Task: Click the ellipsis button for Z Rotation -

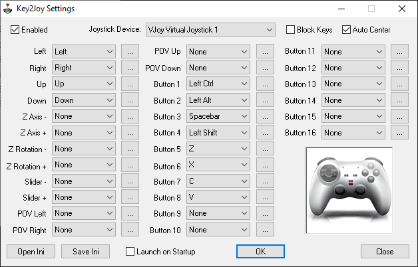Action: coord(130,149)
